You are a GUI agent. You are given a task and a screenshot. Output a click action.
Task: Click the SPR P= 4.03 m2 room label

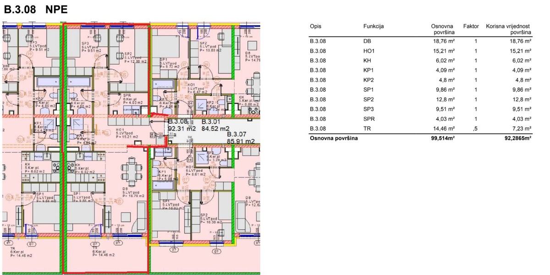(x=133, y=99)
